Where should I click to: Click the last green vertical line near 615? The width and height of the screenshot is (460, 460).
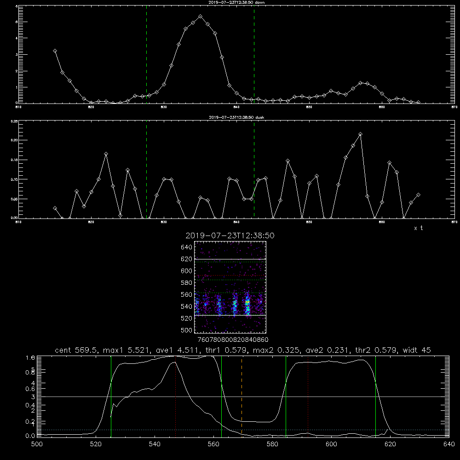click(375, 397)
